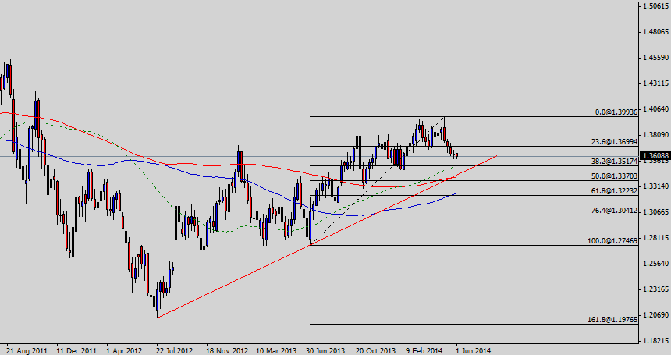Screen dimensions: 671x355
Task: Click the 18 Nov 2012 date label
Action: point(225,350)
